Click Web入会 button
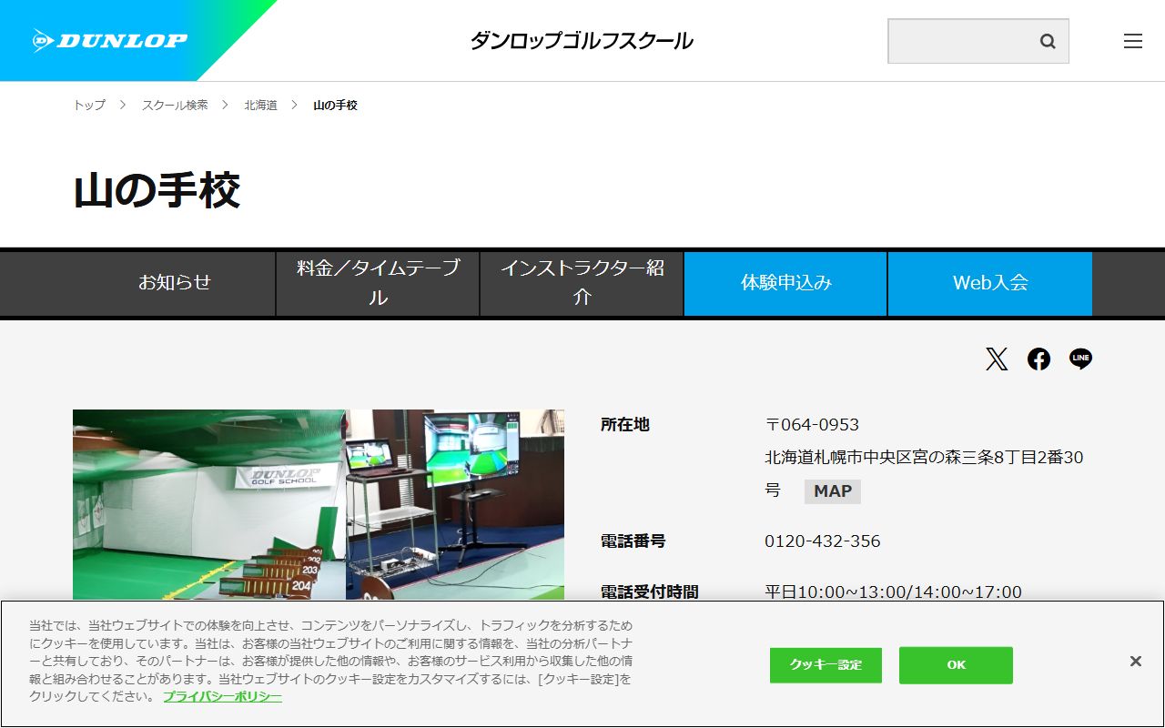Screen dimensions: 1165x728 click(990, 283)
